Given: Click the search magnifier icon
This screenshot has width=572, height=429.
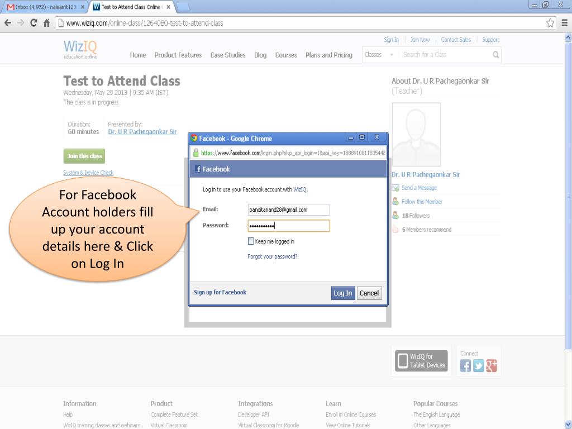Looking at the screenshot, I should (x=495, y=55).
